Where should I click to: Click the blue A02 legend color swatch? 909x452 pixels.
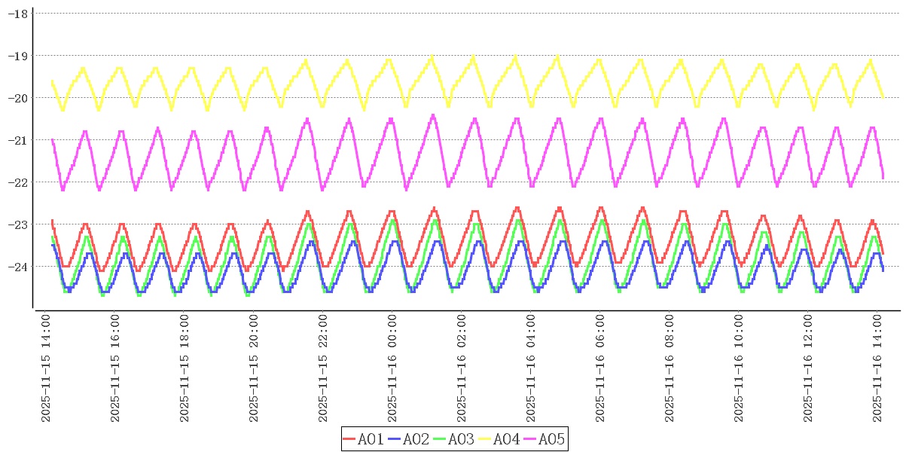coord(395,439)
